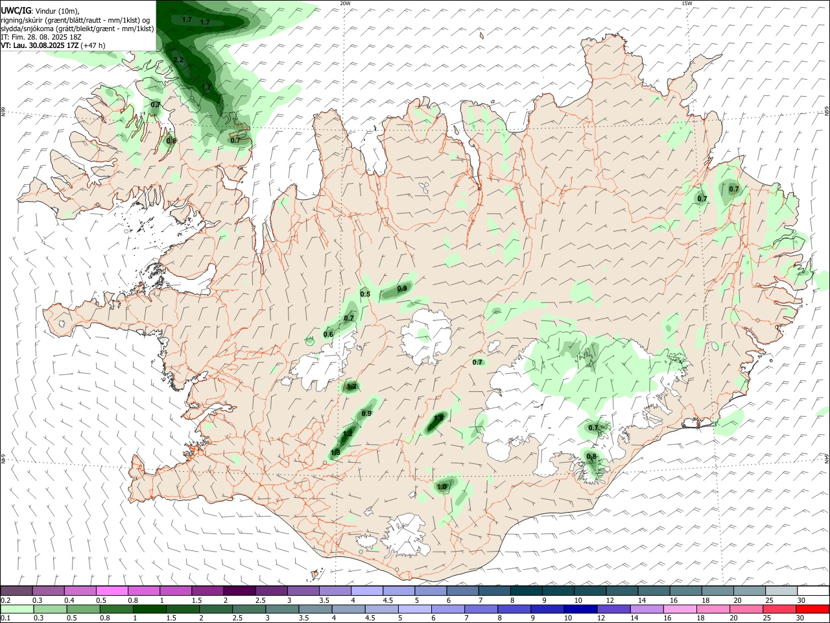
Task: Click the dark teal swatch between 8 and 9 in the top legend
Action: pos(527,591)
